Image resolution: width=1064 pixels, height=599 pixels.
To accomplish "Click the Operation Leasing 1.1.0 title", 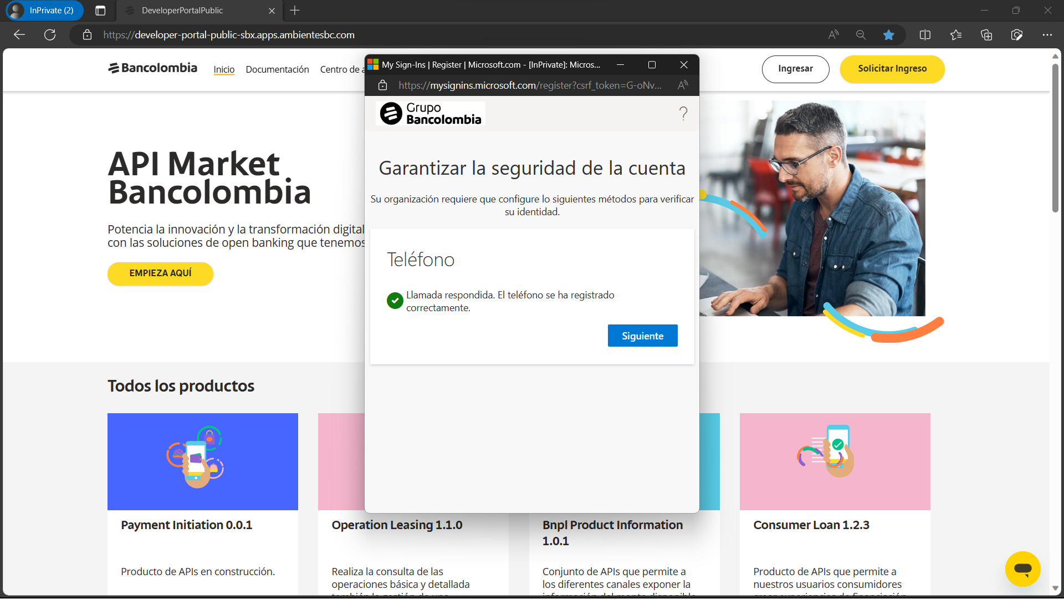I will pos(397,525).
